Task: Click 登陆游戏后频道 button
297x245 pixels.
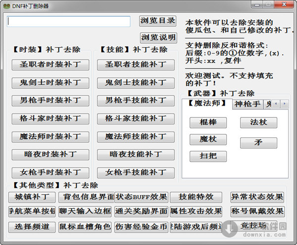Action: pyautogui.click(x=196, y=227)
